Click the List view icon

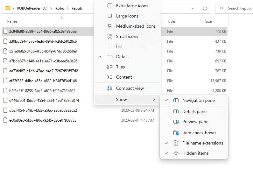pyautogui.click(x=110, y=46)
